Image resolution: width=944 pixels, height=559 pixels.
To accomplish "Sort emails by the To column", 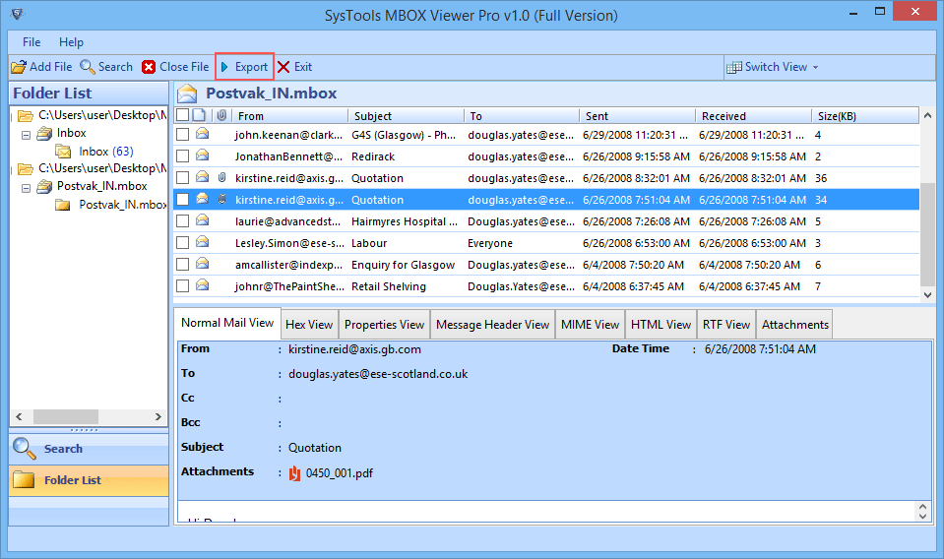I will (522, 115).
